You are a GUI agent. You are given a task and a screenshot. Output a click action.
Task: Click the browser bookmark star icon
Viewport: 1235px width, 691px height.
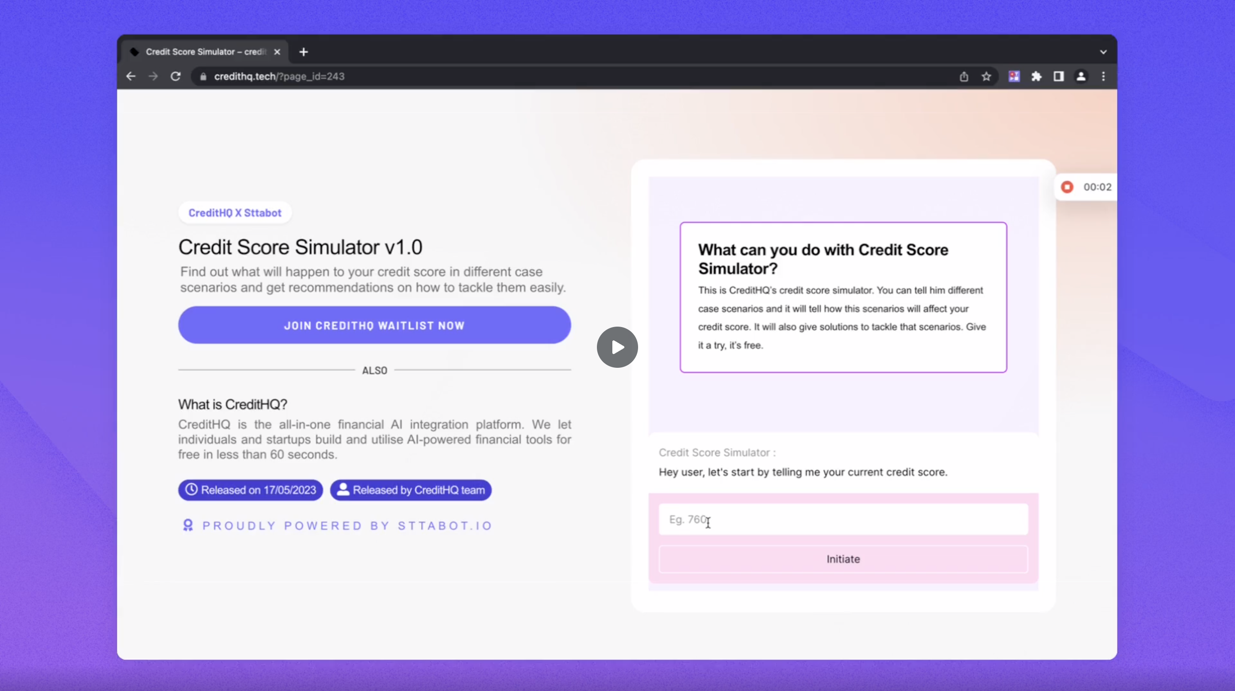pyautogui.click(x=986, y=76)
